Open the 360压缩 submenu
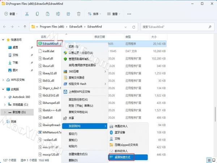This screenshot has width=217, height=163. [85, 71]
